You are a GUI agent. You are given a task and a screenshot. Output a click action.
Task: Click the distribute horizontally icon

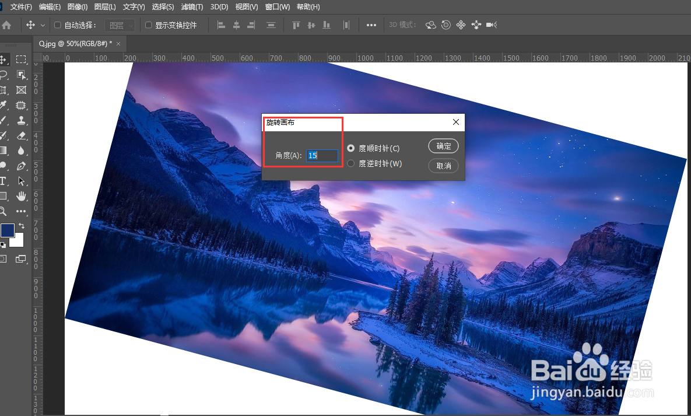click(346, 25)
